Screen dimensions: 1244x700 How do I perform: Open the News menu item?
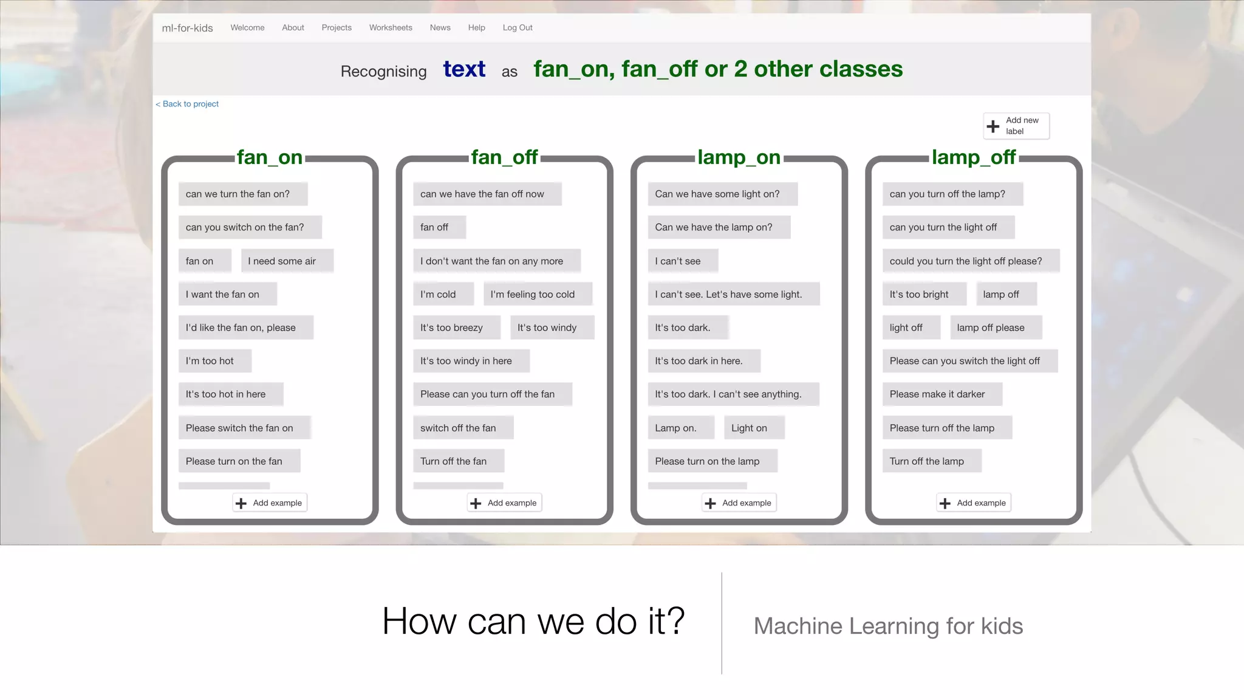click(440, 28)
